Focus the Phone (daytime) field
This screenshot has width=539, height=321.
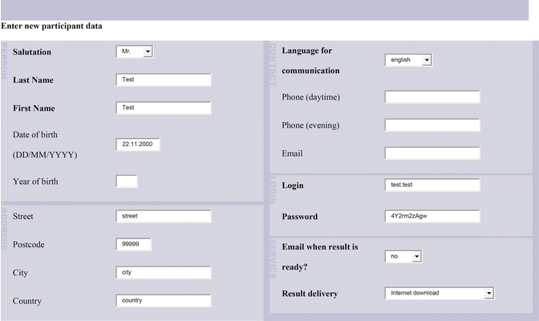tap(432, 97)
